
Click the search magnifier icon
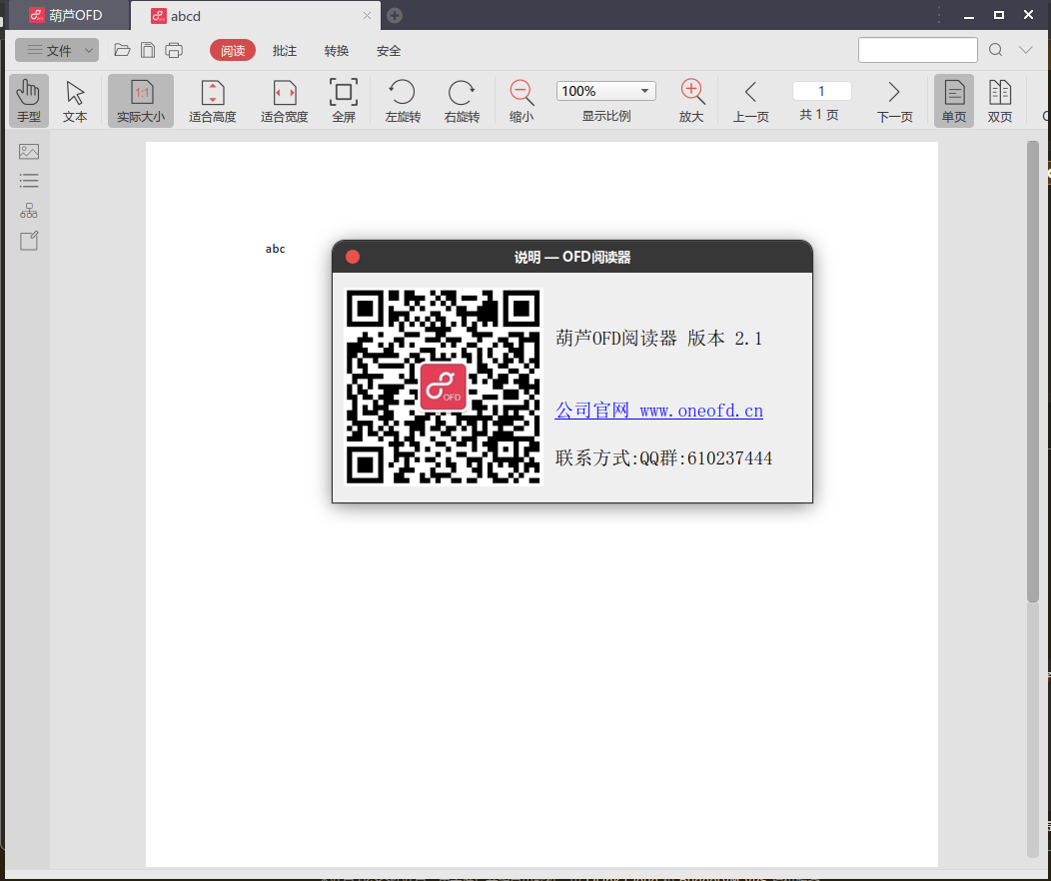[995, 50]
